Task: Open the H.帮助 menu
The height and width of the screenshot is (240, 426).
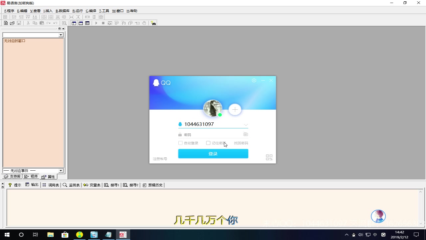Action: [132, 11]
